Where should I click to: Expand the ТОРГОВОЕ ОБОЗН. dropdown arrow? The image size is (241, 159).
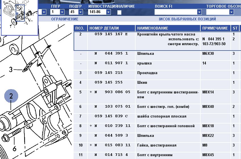231,12
